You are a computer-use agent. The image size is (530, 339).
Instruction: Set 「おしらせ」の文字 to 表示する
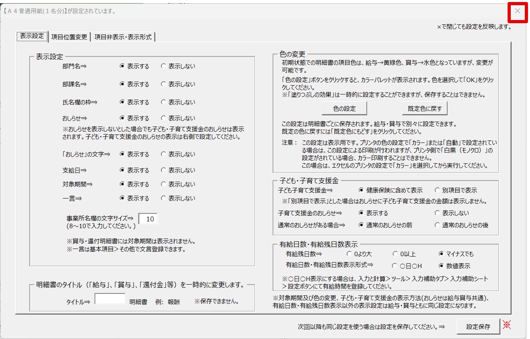click(x=135, y=154)
